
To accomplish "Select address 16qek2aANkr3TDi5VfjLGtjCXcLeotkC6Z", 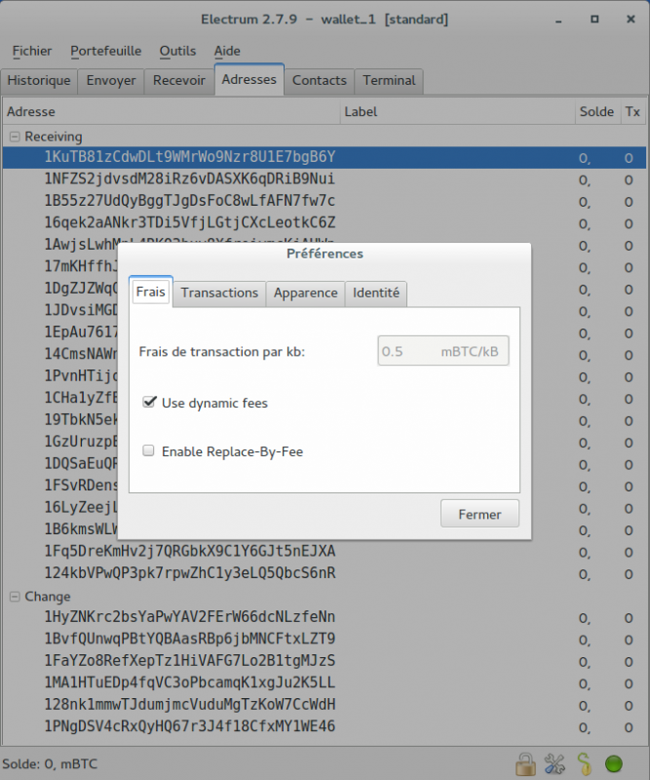I will click(325, 223).
